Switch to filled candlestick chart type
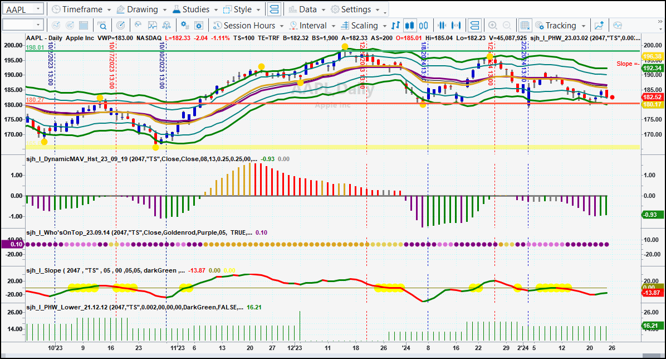Screen dimensions: 666x359 (409, 26)
